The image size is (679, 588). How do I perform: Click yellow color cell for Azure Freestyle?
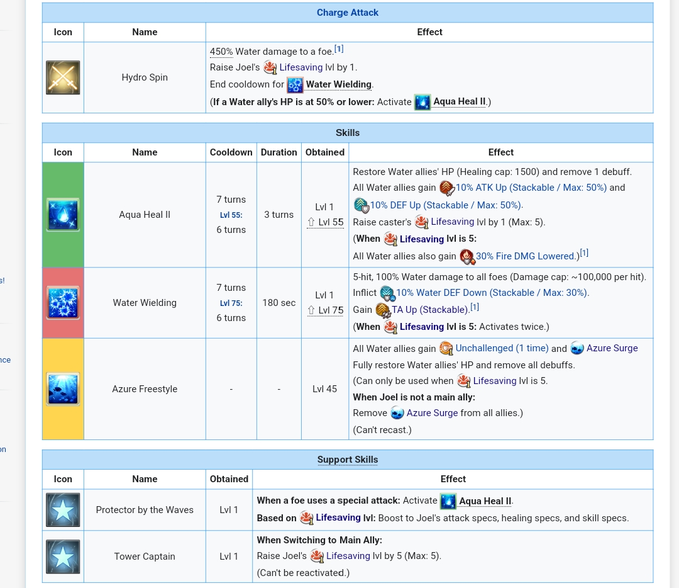(x=63, y=389)
